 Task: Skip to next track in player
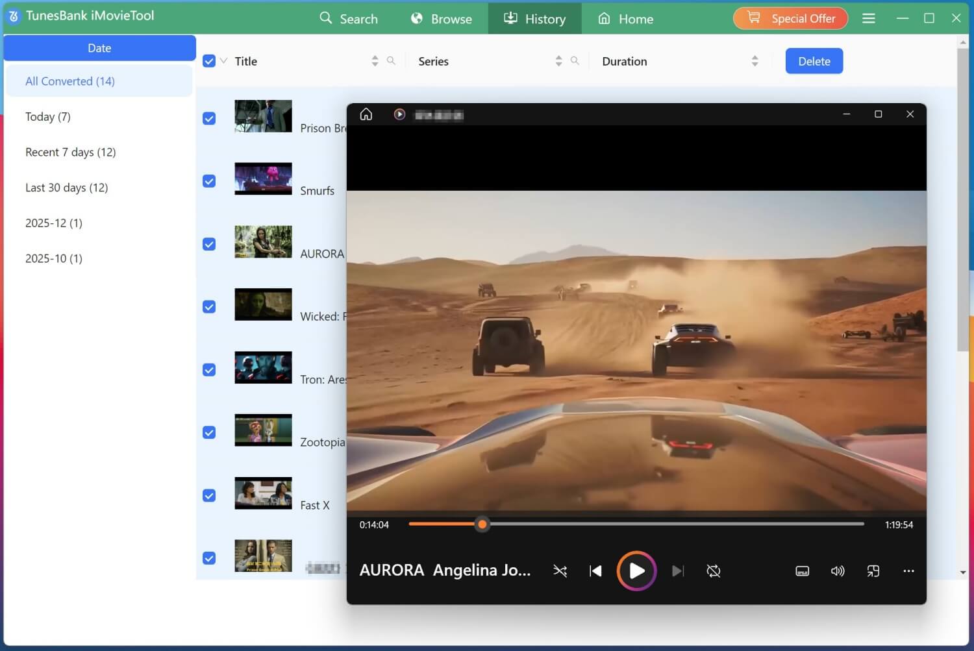[x=678, y=571]
